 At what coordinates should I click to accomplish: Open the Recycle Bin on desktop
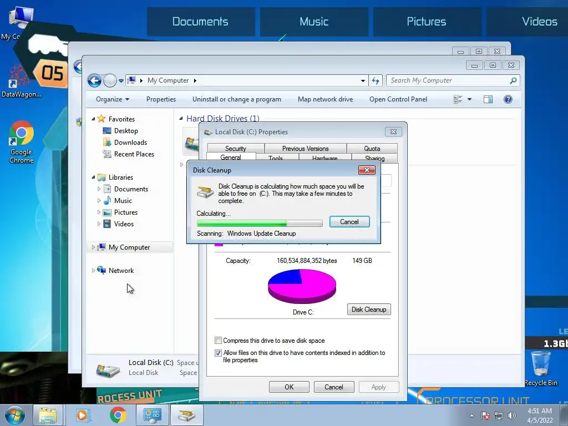[540, 369]
